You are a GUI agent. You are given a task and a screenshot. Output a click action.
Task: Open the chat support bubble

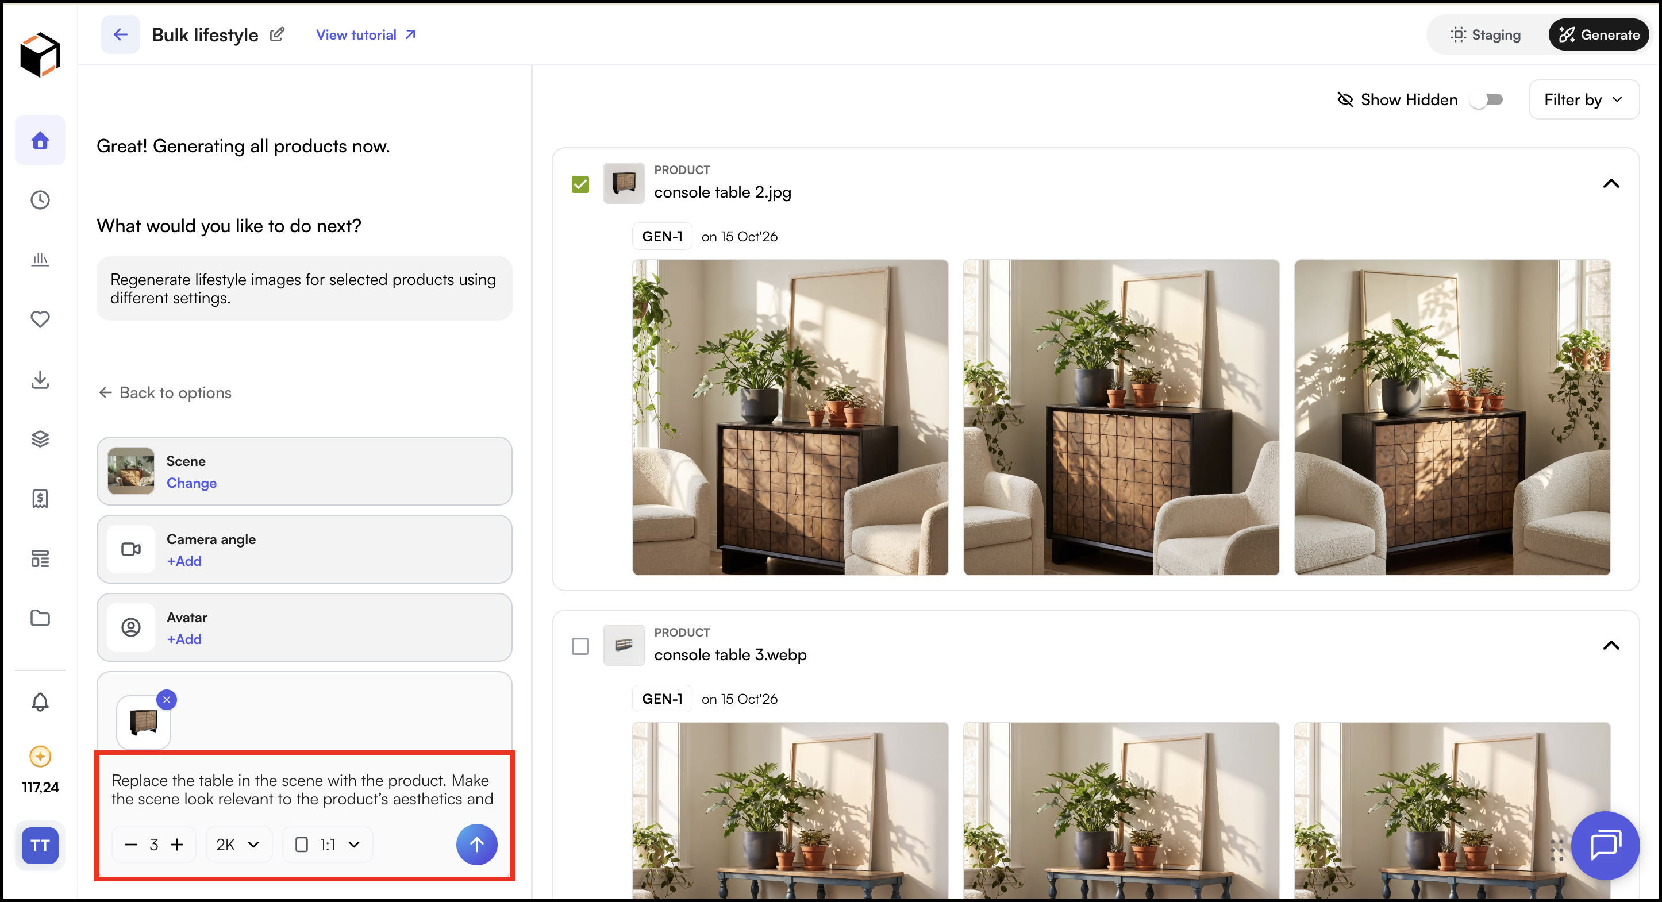(1605, 845)
